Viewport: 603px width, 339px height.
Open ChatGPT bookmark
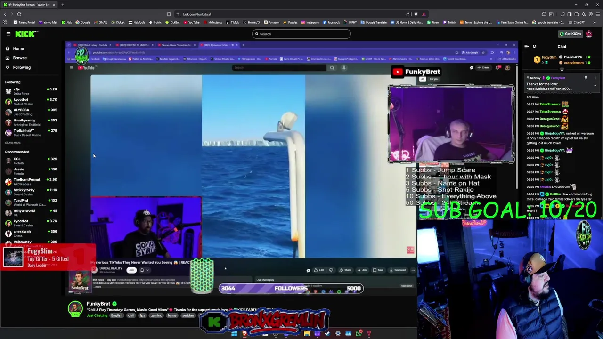[x=576, y=22]
